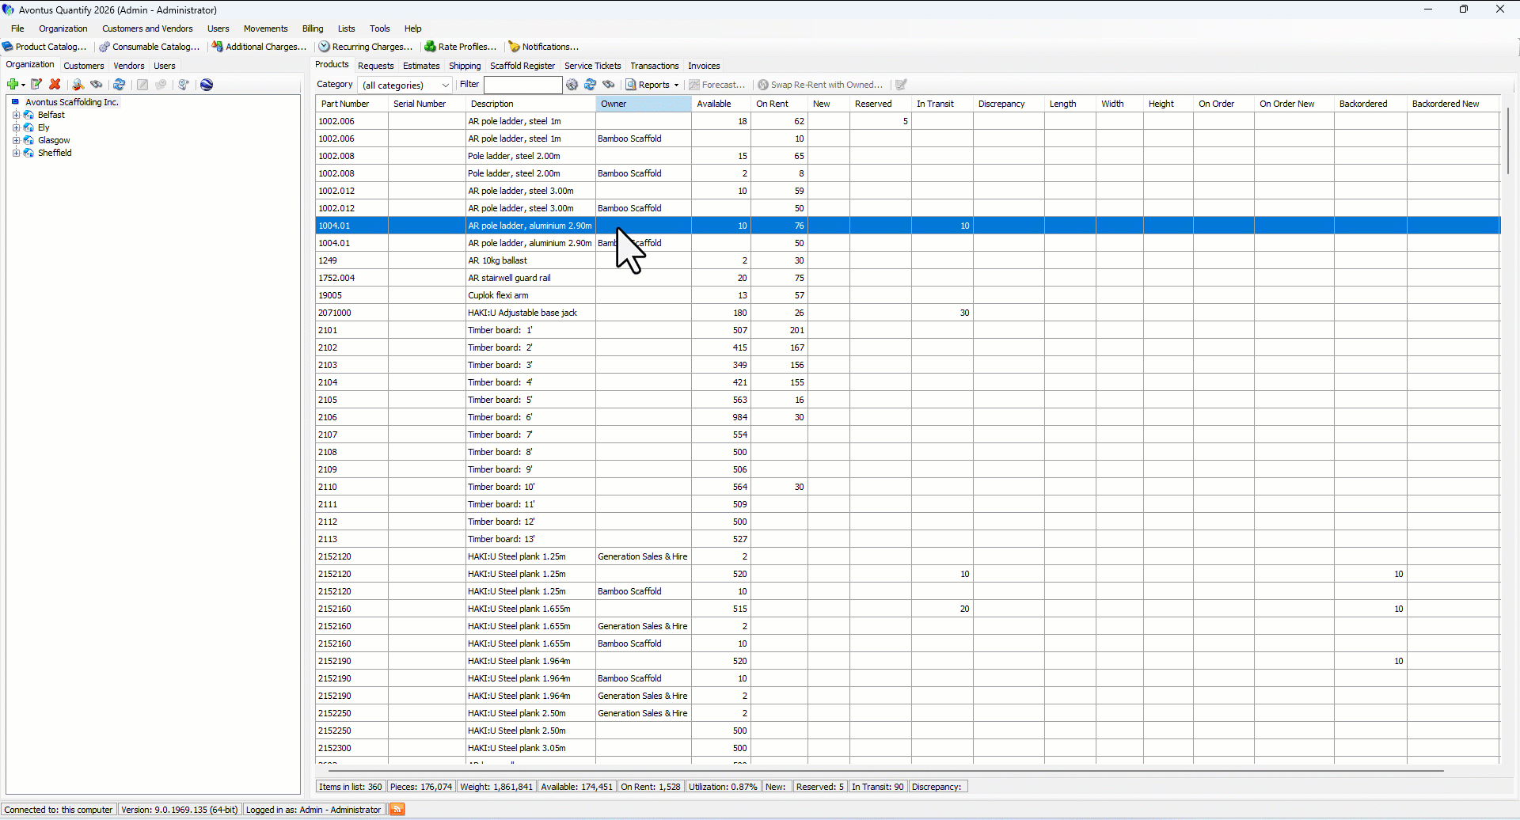Switch to the Service Tickets tab
The height and width of the screenshot is (820, 1520).
click(x=593, y=66)
